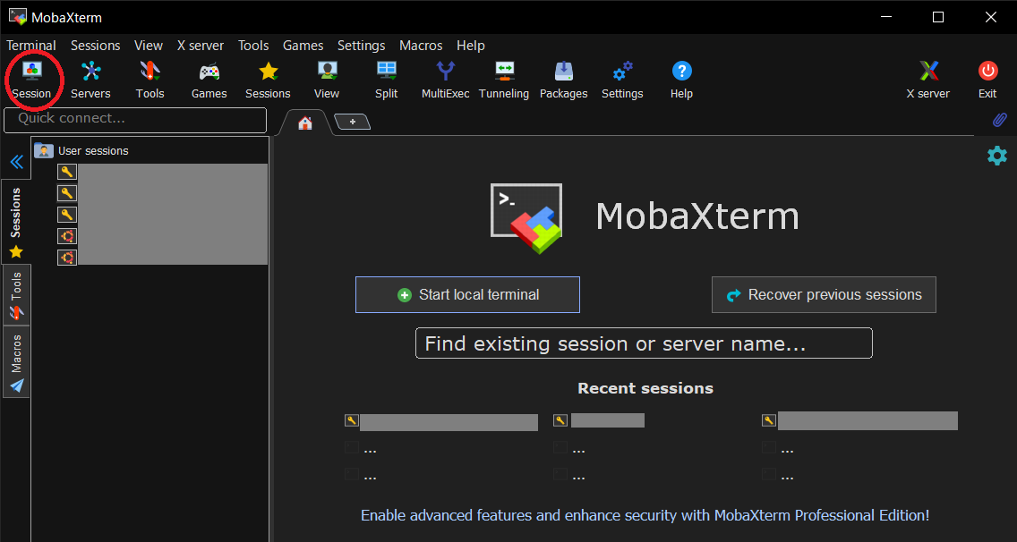Collapse the sidebar with double chevron

pos(17,161)
